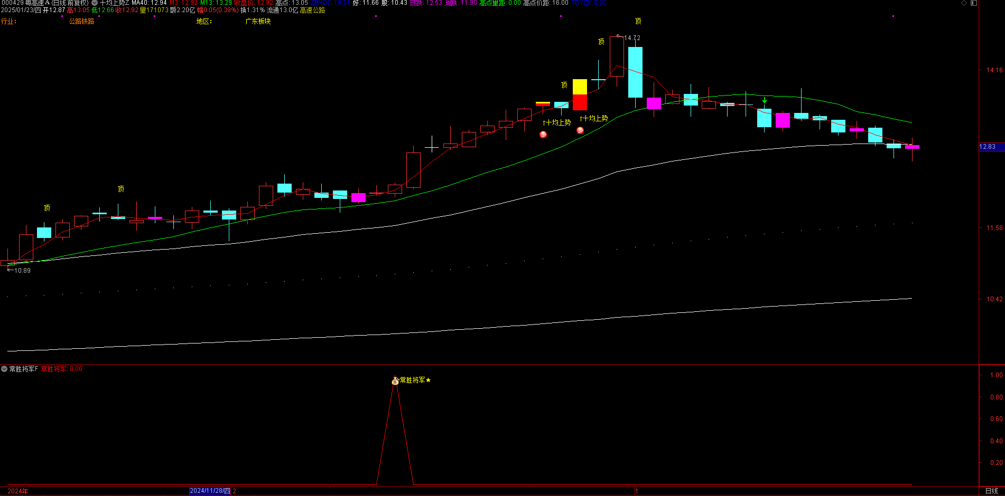Click the MA40: 12.94 indicator value
Viewport: 1005px width, 496px height.
click(x=149, y=3)
